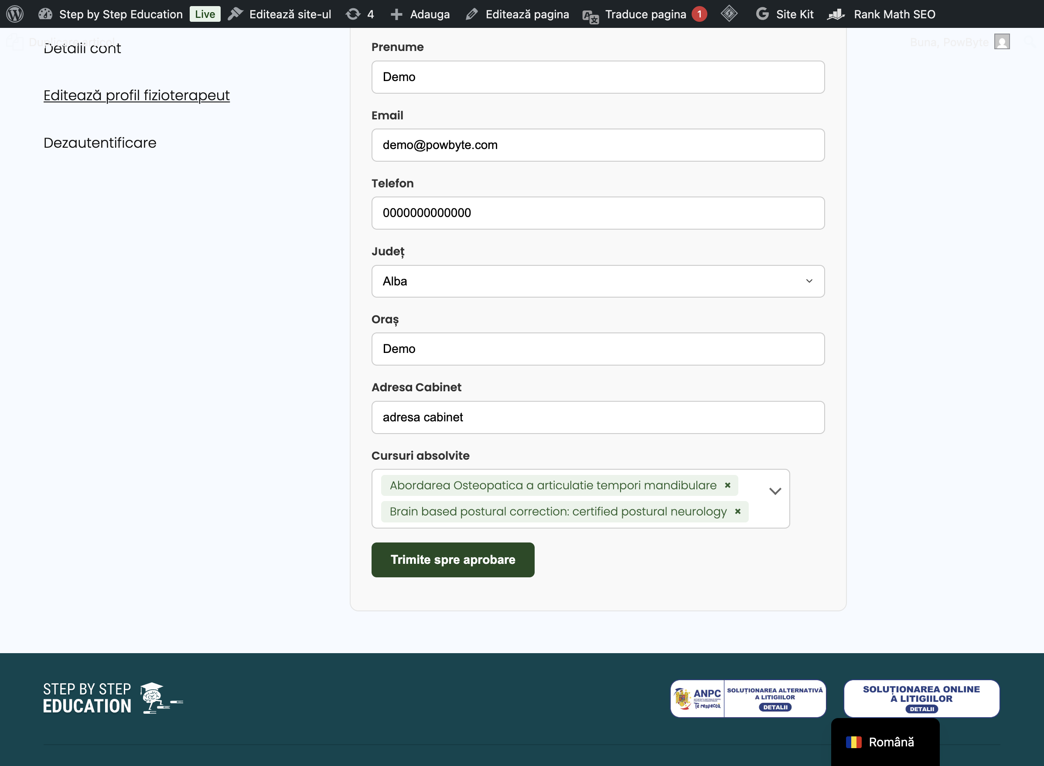The image size is (1044, 766).
Task: Open ANPC Soluționarea alternativă a litigiilor badge
Action: [x=748, y=699]
